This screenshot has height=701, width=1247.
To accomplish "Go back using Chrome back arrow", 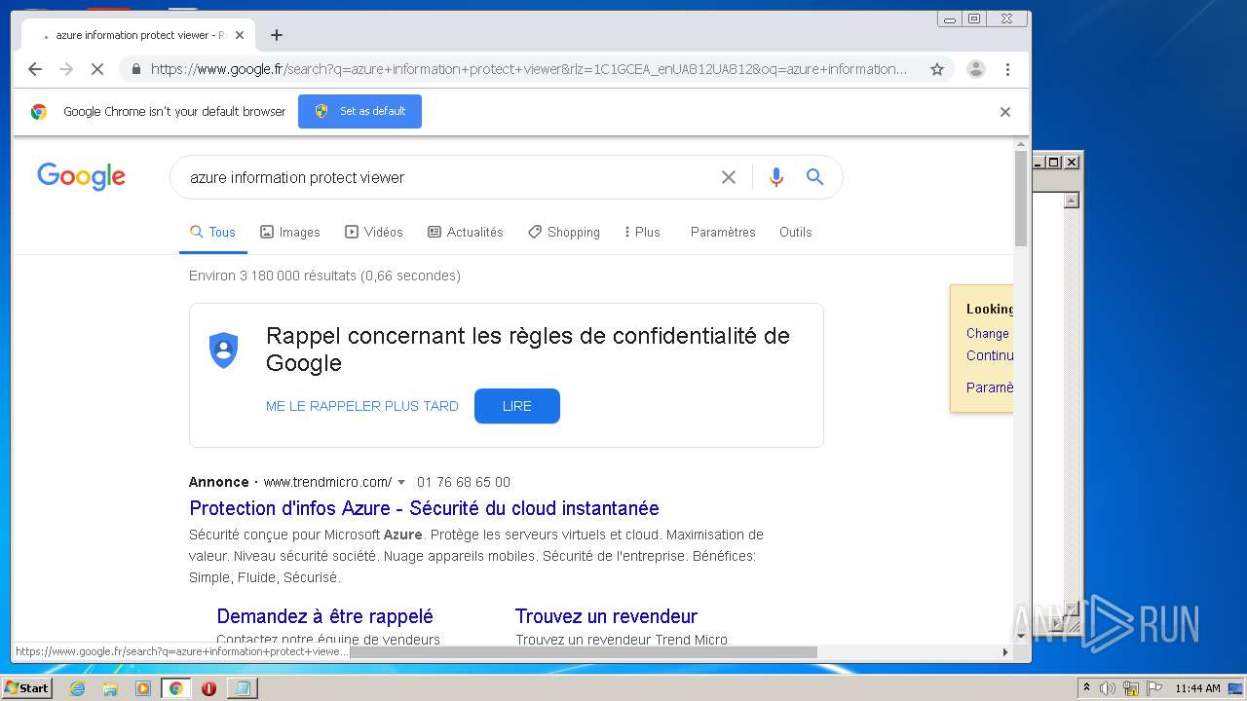I will tap(35, 69).
